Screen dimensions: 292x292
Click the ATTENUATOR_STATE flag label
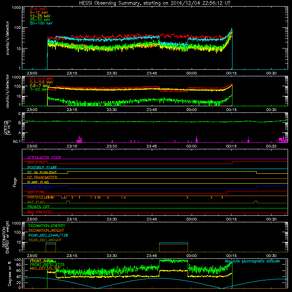point(44,158)
